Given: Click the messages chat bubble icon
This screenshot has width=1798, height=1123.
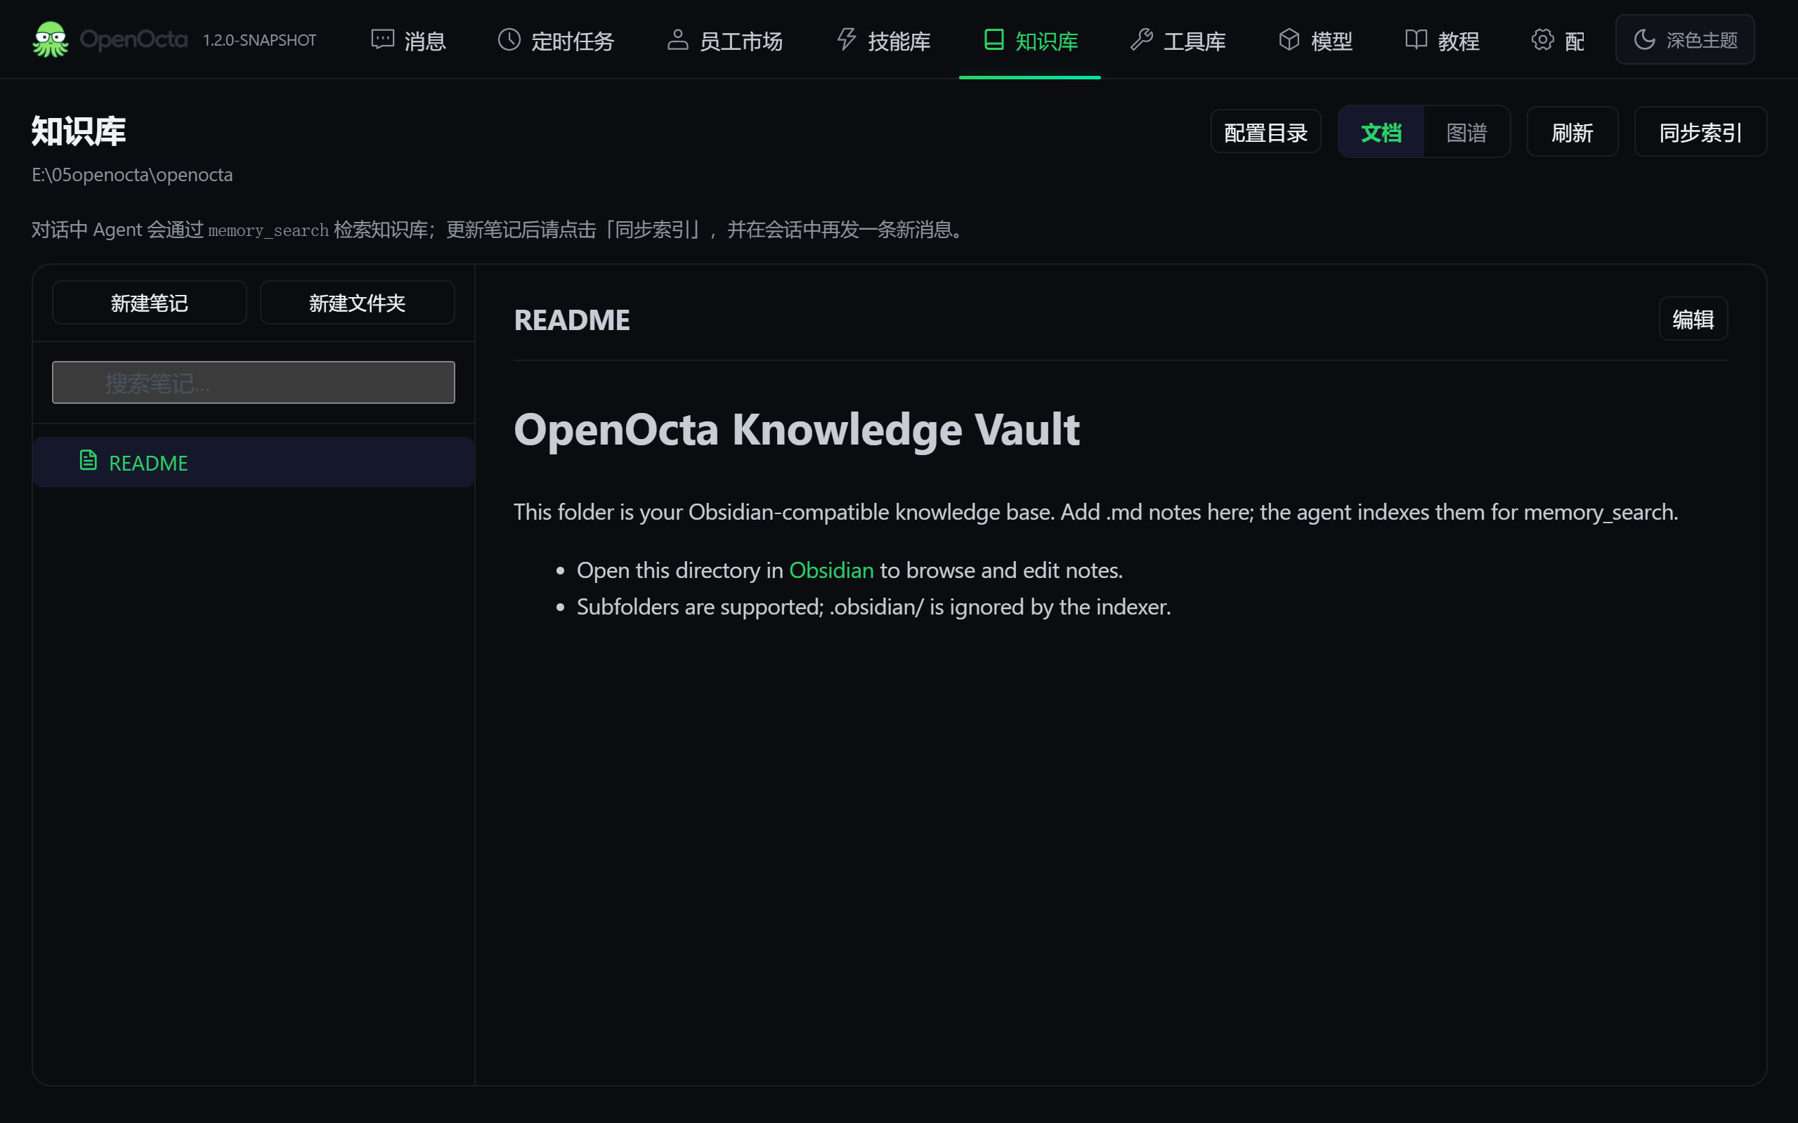Looking at the screenshot, I should (x=383, y=39).
